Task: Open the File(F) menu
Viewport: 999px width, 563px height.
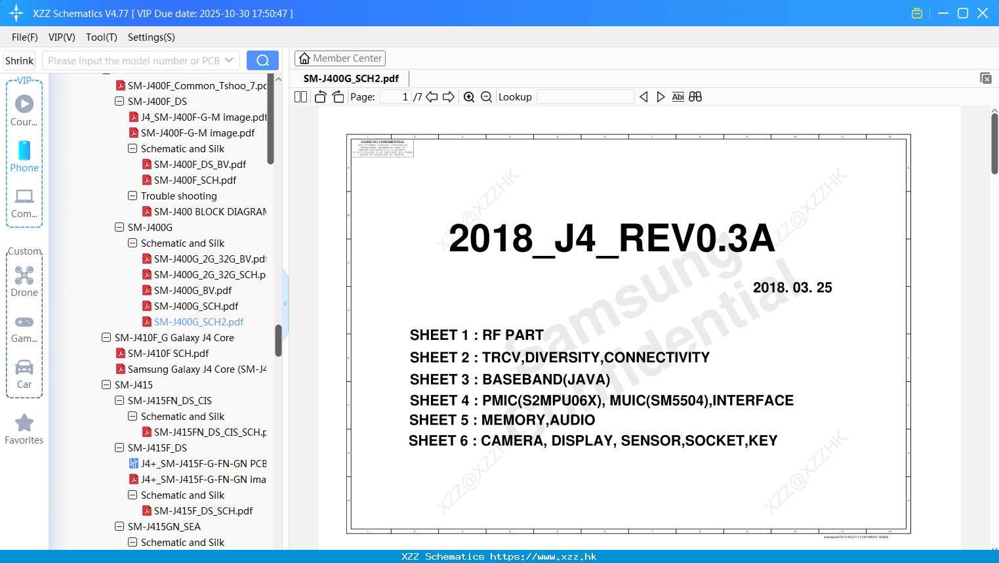Action: pyautogui.click(x=25, y=37)
